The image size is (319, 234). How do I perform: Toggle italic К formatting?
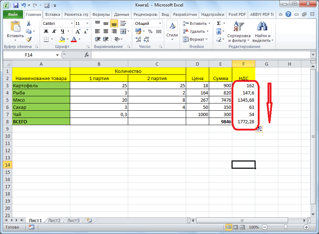coord(54,31)
